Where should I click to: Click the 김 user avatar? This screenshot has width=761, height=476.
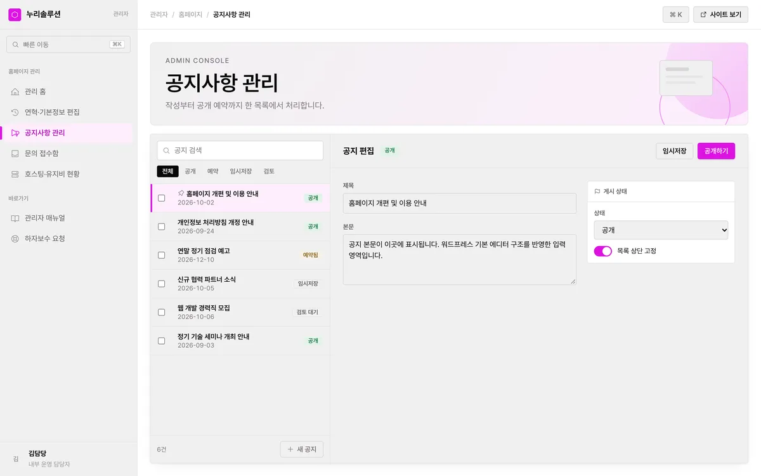click(16, 459)
